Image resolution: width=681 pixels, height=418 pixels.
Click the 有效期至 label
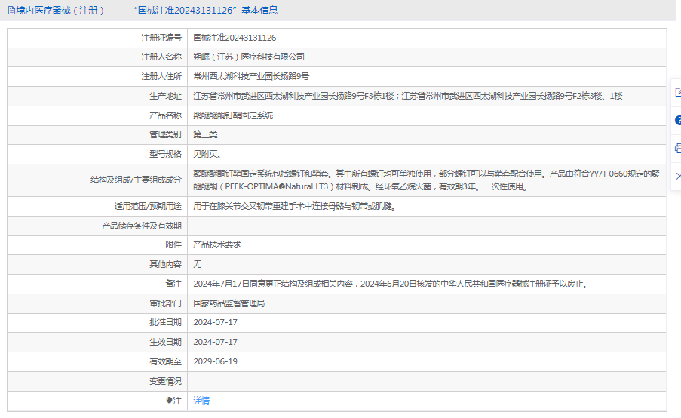[x=165, y=361]
